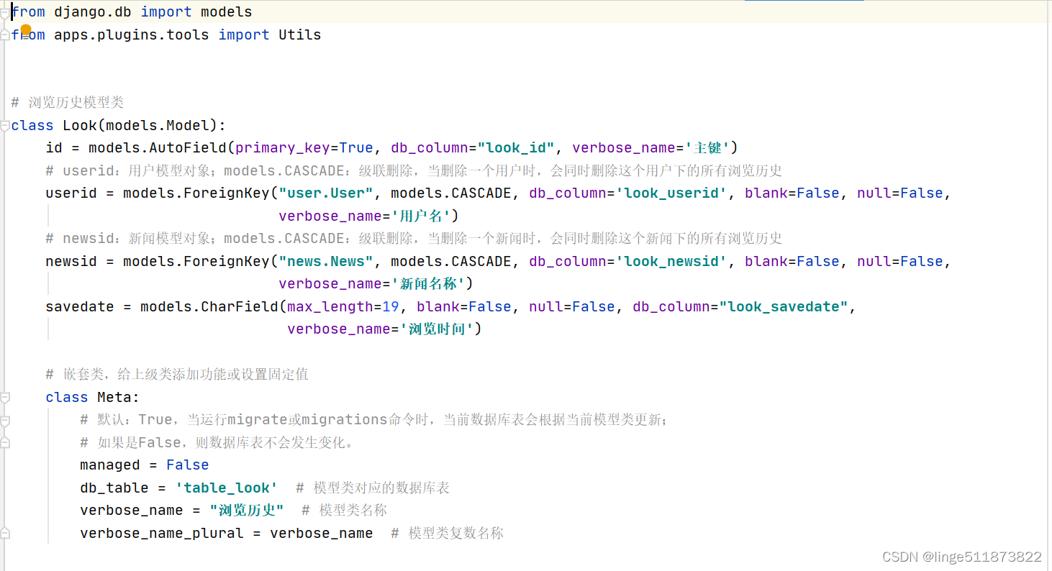The width and height of the screenshot is (1052, 571).
Task: Place cursor on 'django.db' module name
Action: point(93,12)
